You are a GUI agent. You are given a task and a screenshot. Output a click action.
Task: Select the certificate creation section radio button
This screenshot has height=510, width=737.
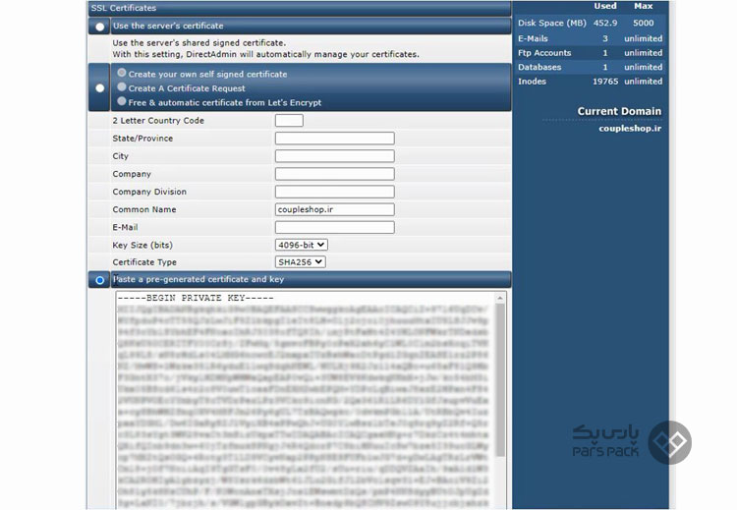[99, 87]
